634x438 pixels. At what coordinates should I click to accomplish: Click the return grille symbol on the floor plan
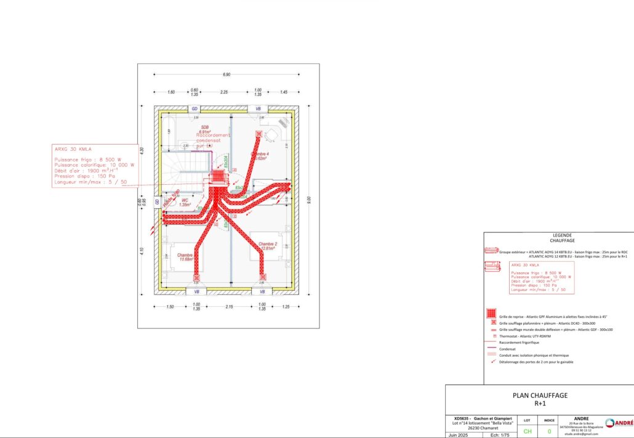click(217, 176)
